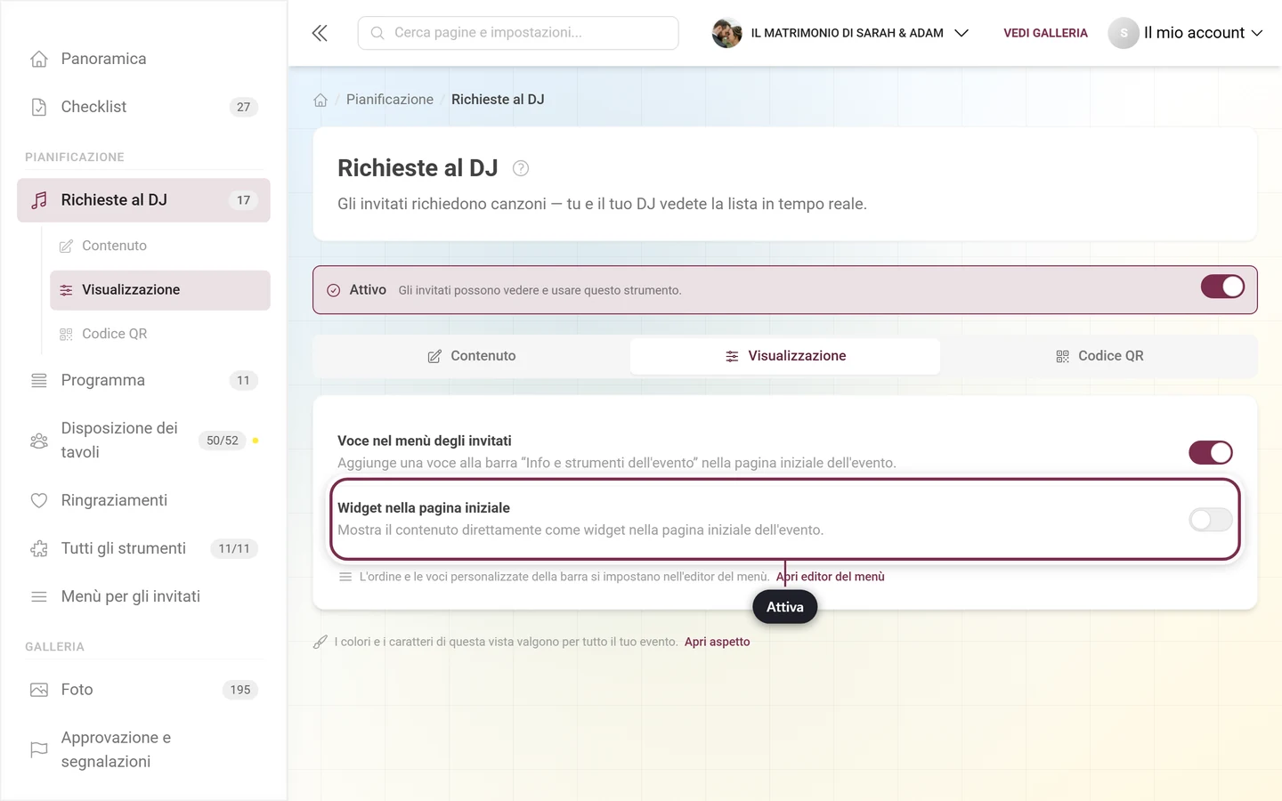This screenshot has height=801, width=1282.
Task: Click the VEDI GALLERIA link
Action: coord(1045,33)
